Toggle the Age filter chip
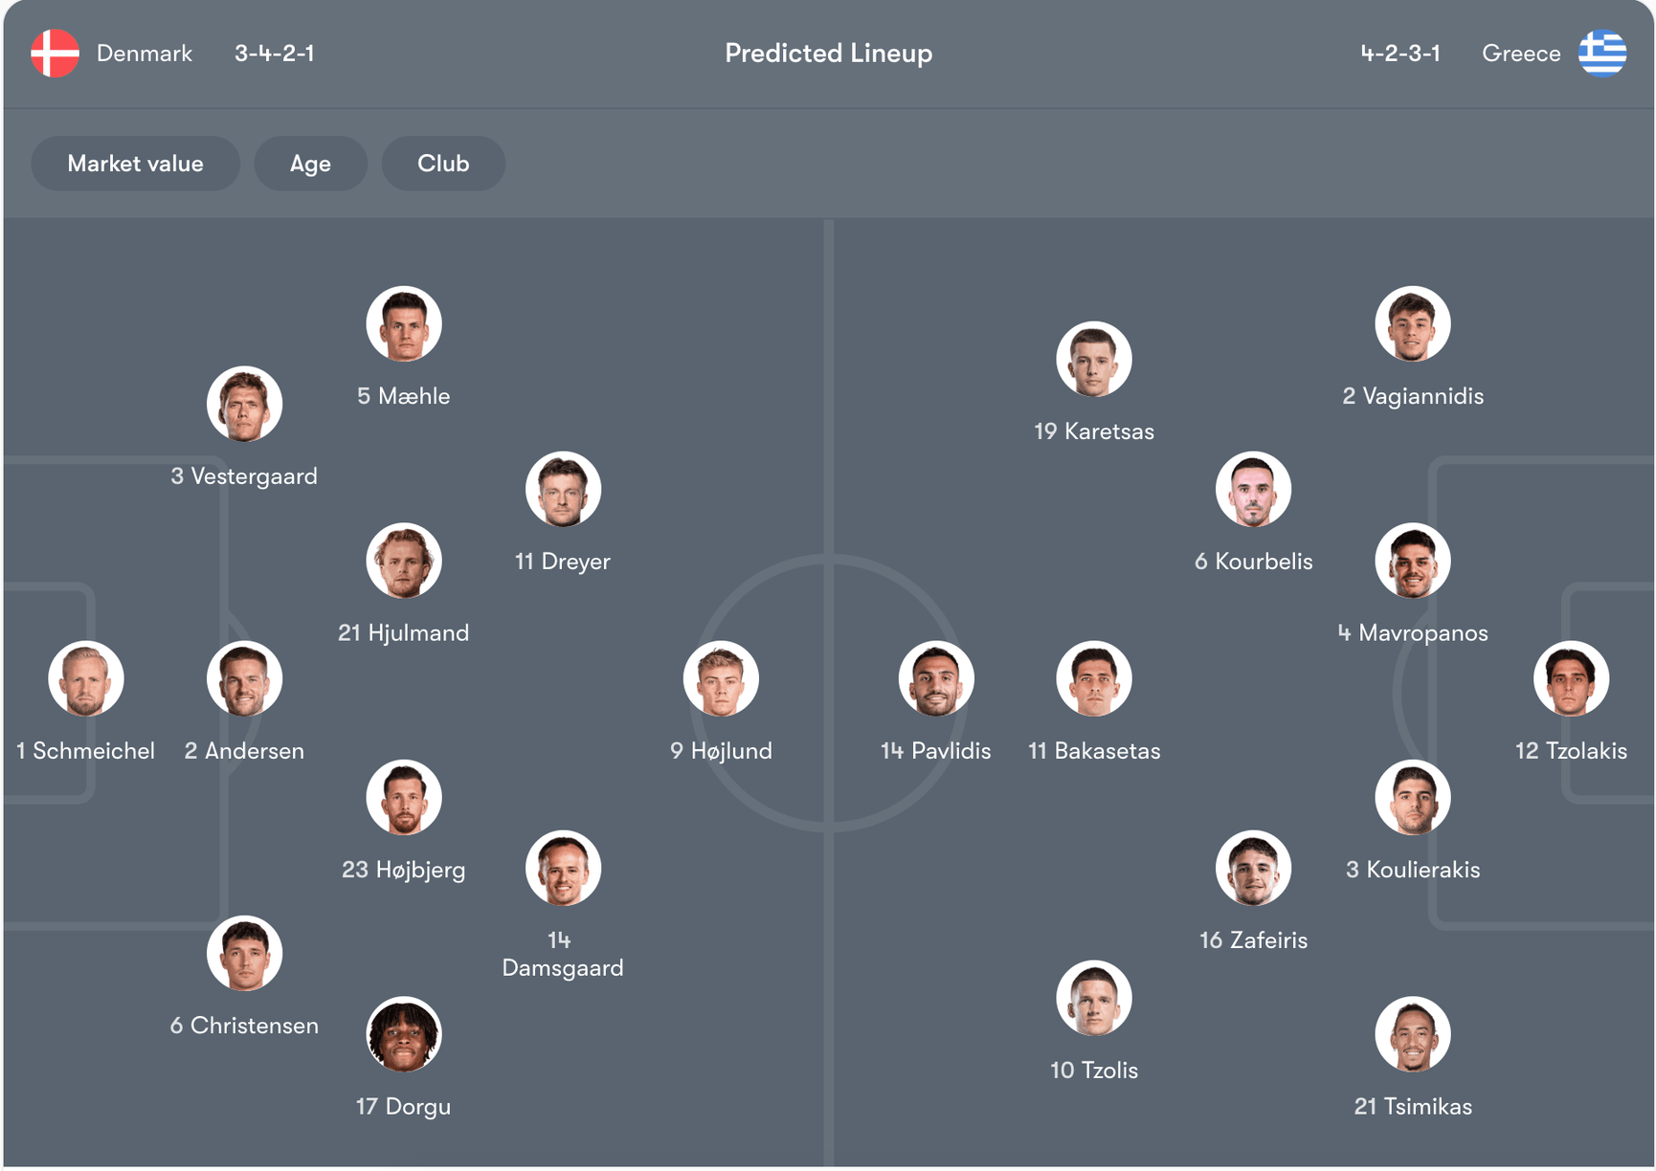1656x1171 pixels. click(310, 164)
